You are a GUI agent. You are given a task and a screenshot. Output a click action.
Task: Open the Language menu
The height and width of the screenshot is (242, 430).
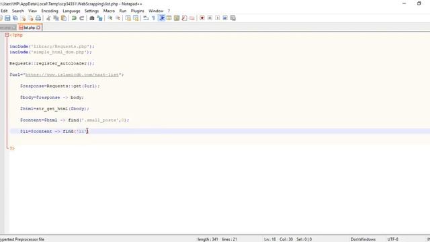[x=71, y=11]
